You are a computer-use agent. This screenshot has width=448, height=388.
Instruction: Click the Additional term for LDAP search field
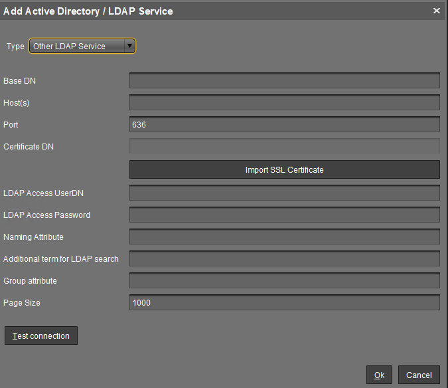click(x=284, y=259)
